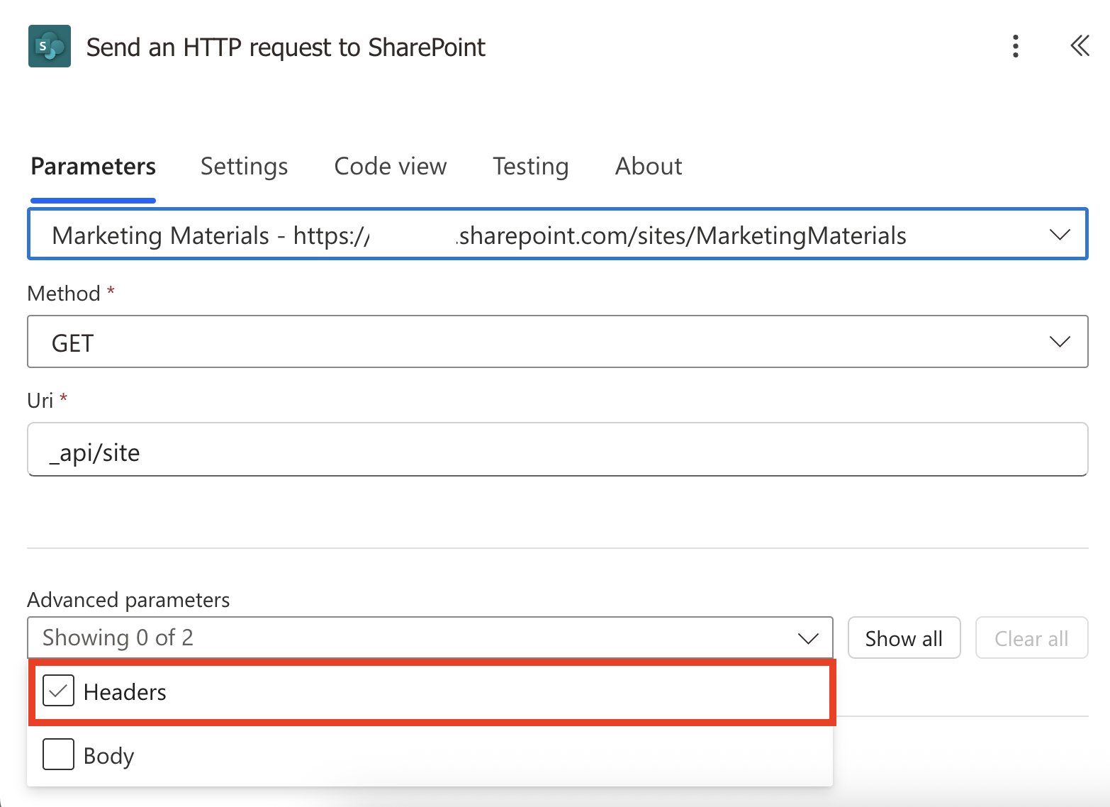This screenshot has width=1110, height=807.
Task: Click the Clear all button
Action: [1031, 638]
